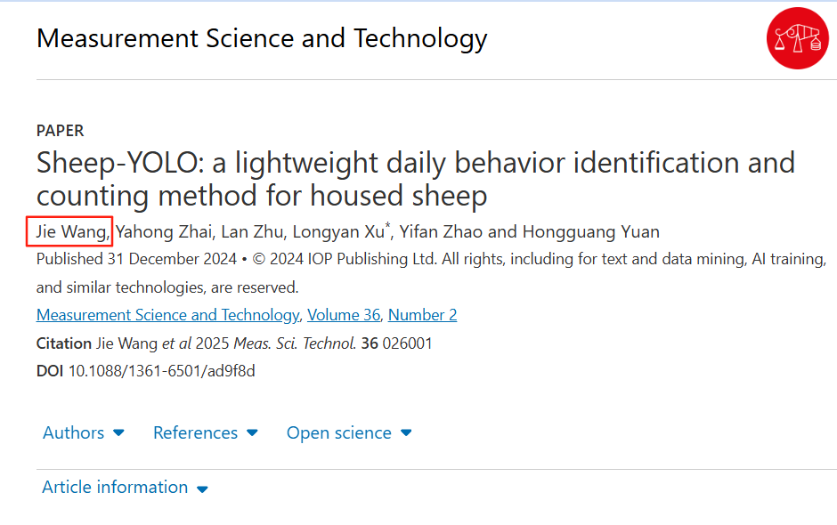Viewport: 837px width, 525px height.
Task: Click the Citation line text
Action: coord(234,343)
